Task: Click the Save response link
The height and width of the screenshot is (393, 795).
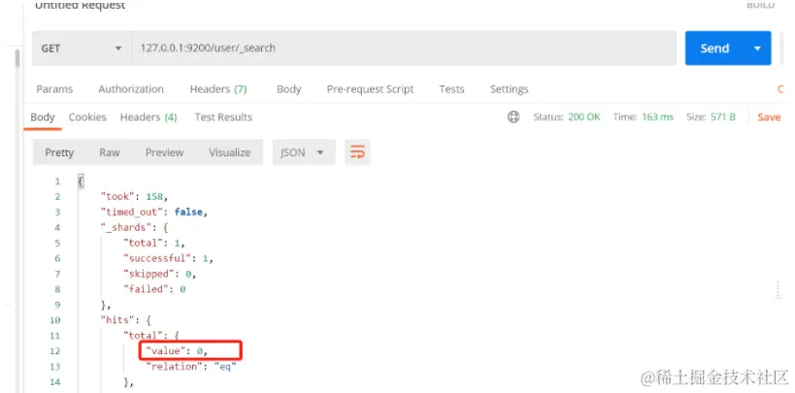Action: (769, 117)
